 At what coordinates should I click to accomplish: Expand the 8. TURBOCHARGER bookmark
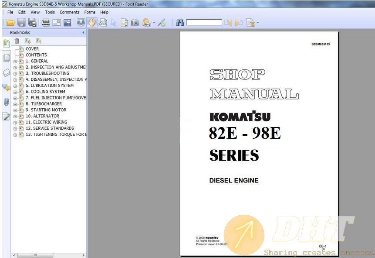tap(15, 104)
